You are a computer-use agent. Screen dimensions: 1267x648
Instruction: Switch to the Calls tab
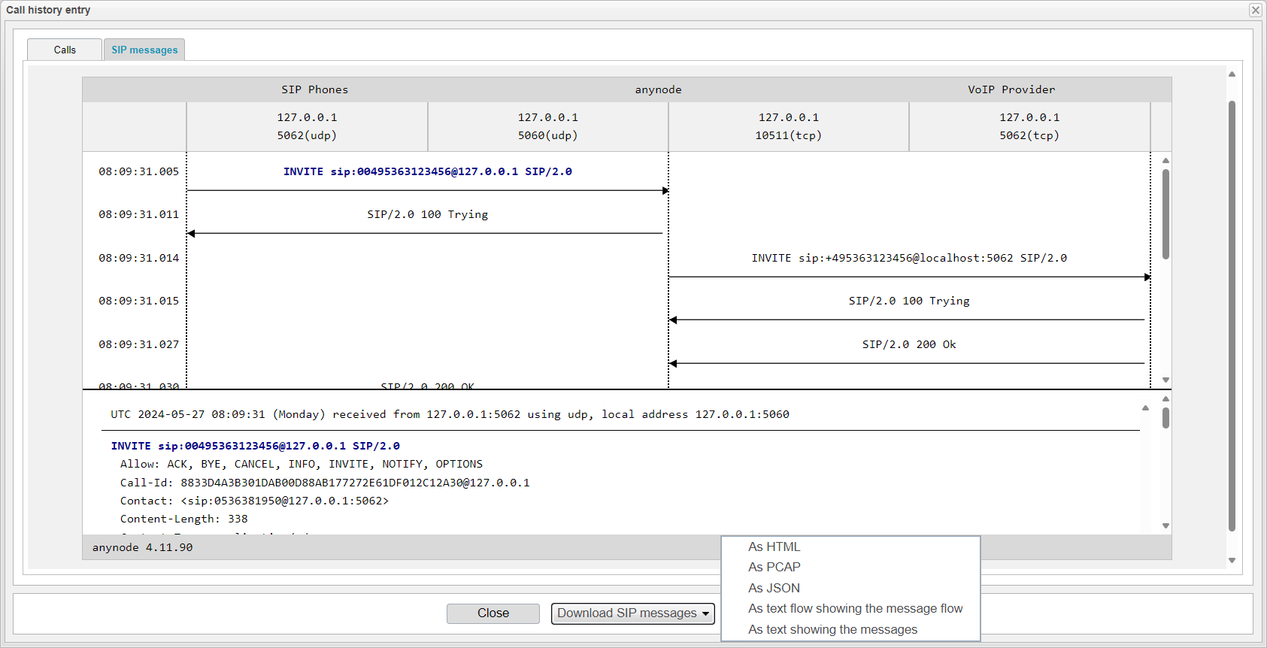65,50
